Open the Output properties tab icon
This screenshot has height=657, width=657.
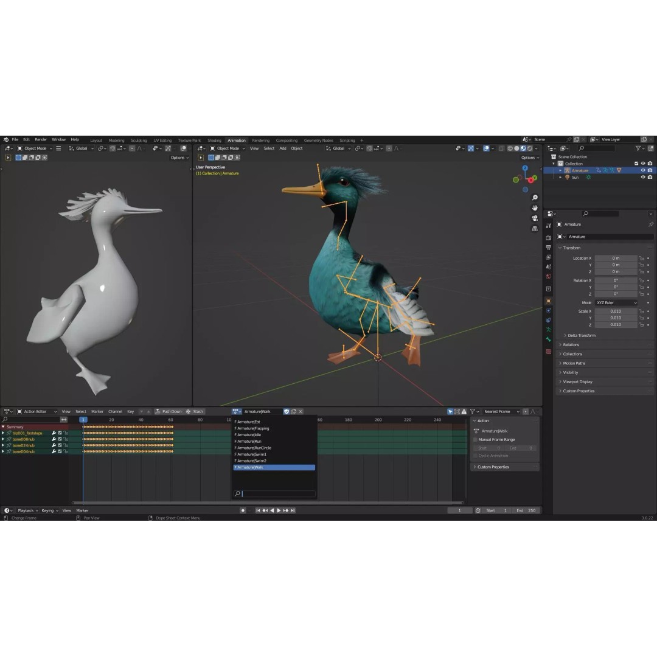[549, 248]
